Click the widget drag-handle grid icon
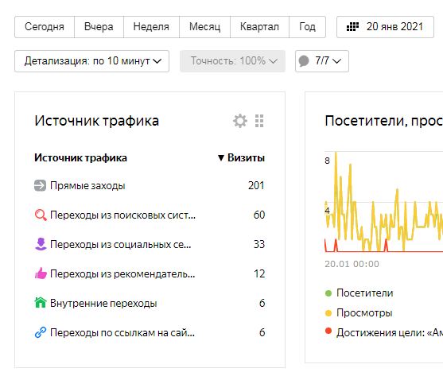The width and height of the screenshot is (443, 376). (x=259, y=121)
